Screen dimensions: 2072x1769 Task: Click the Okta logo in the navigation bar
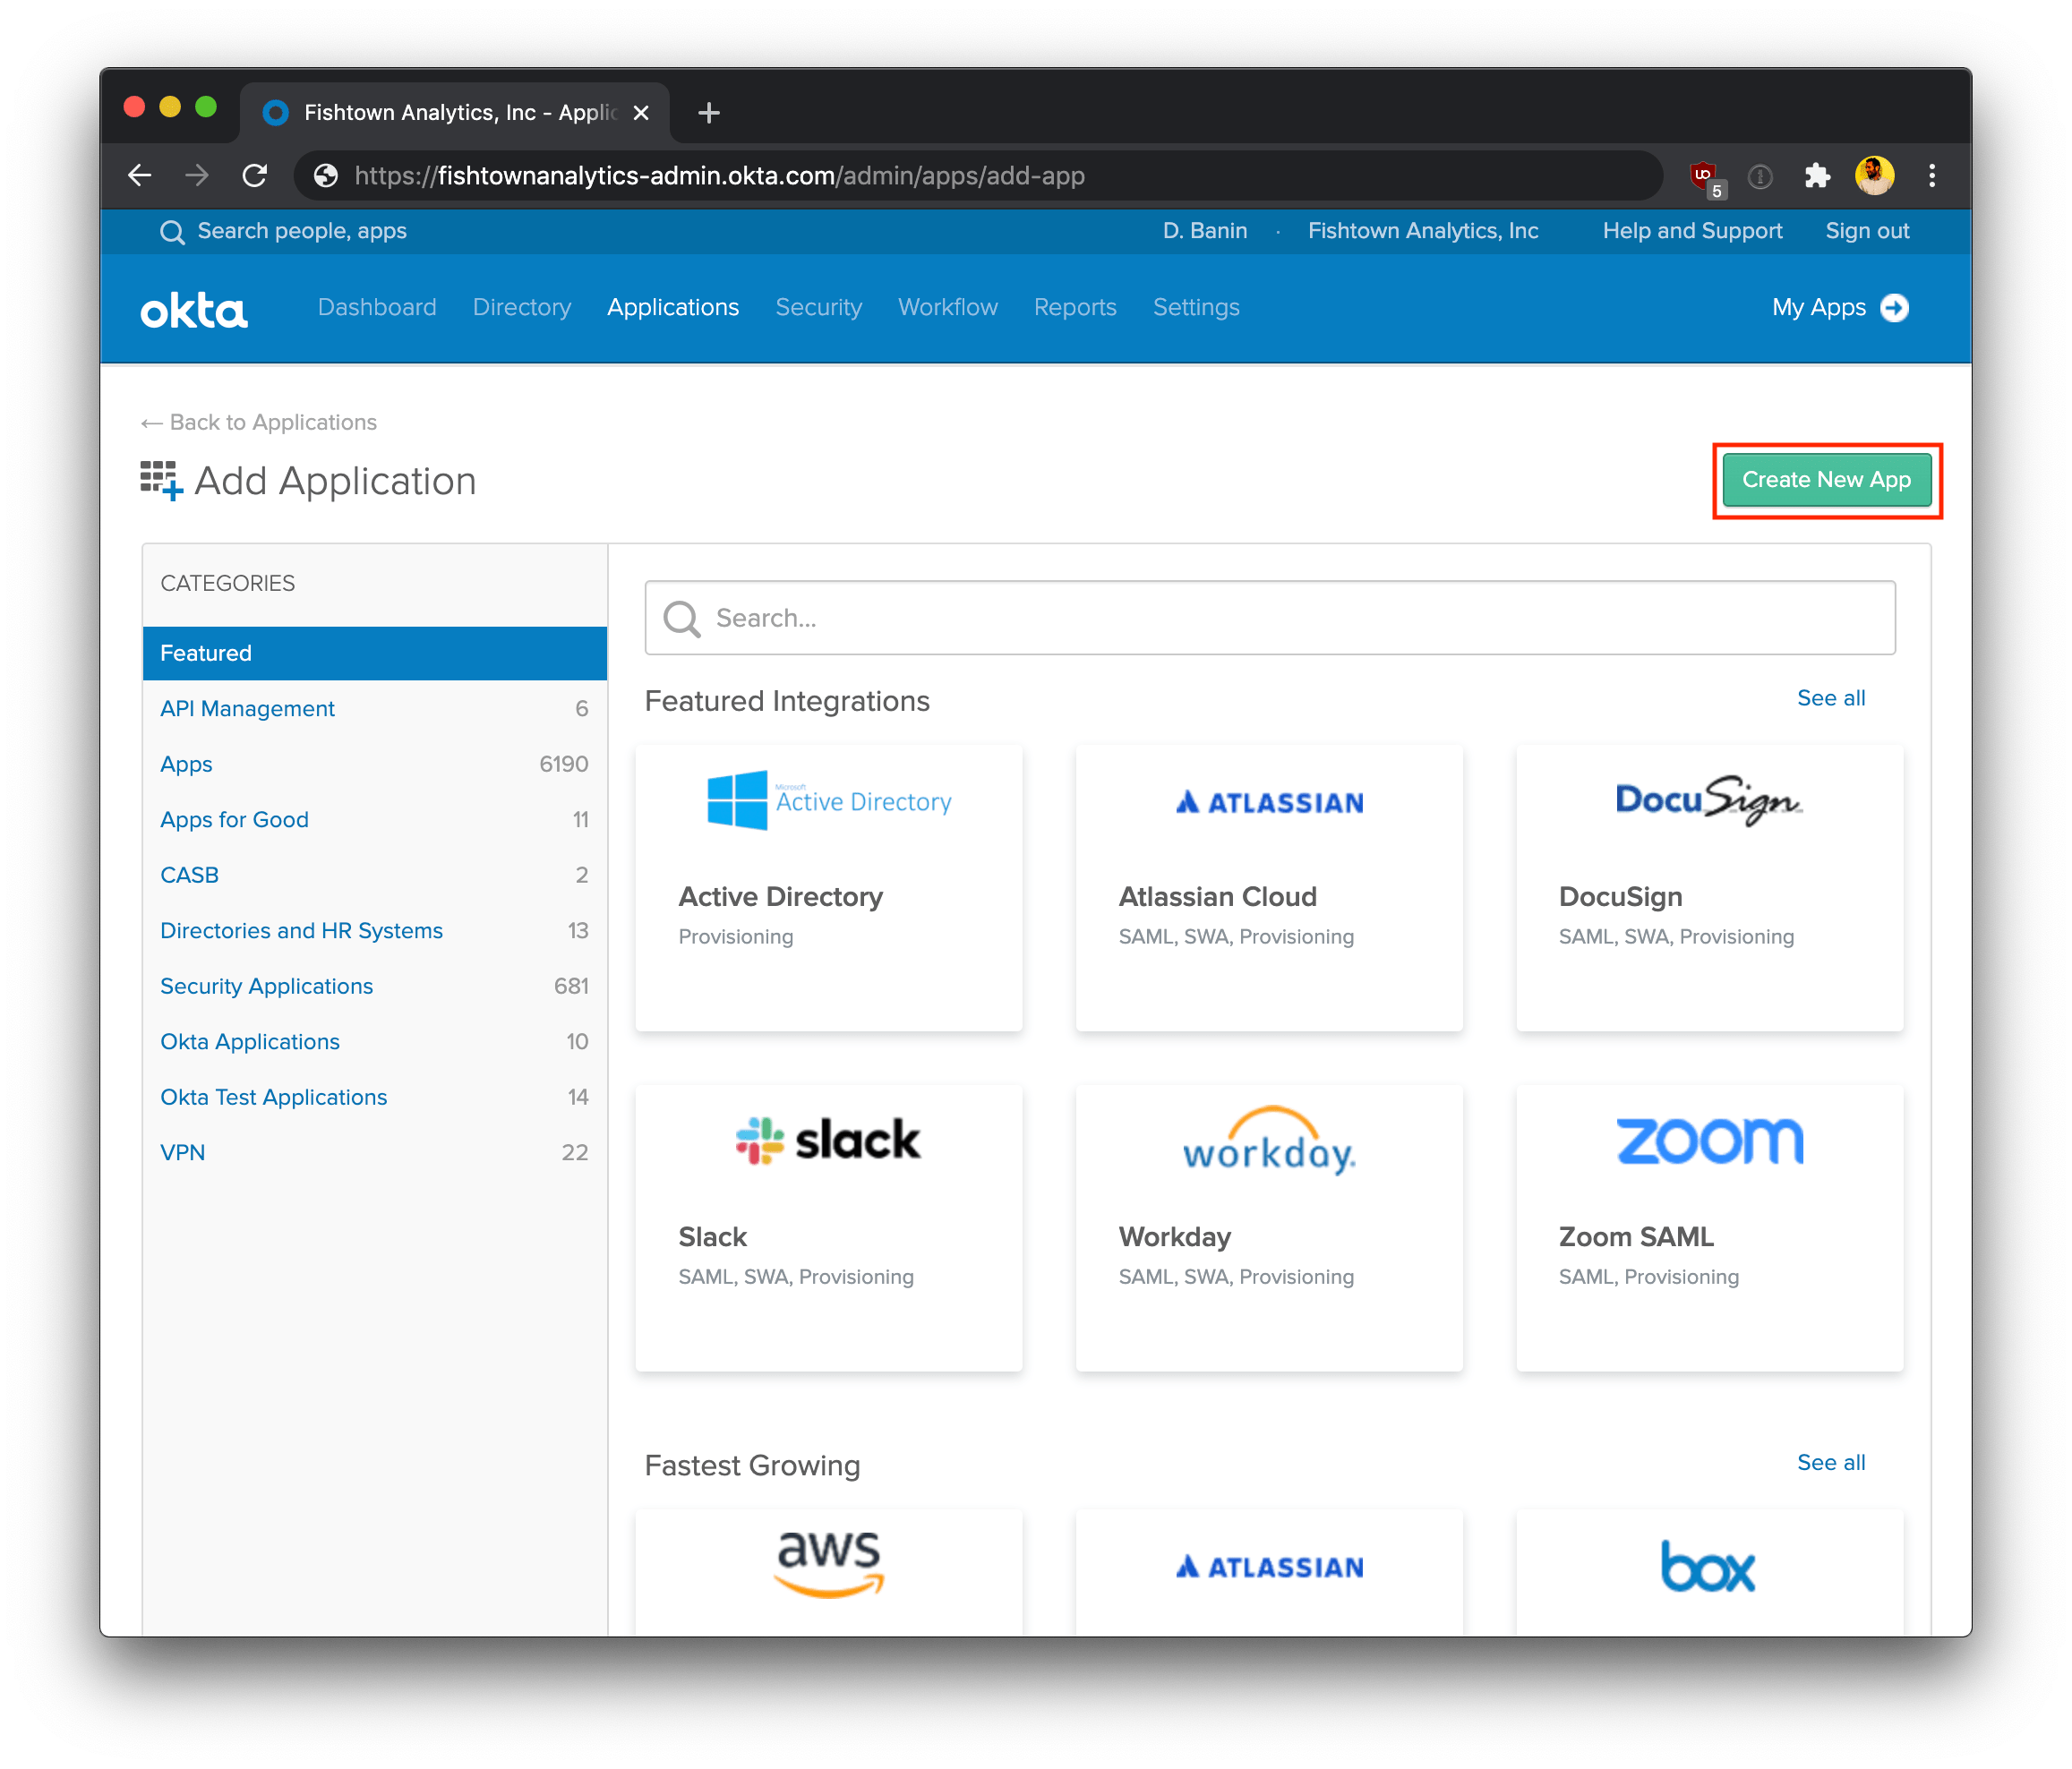coord(193,309)
